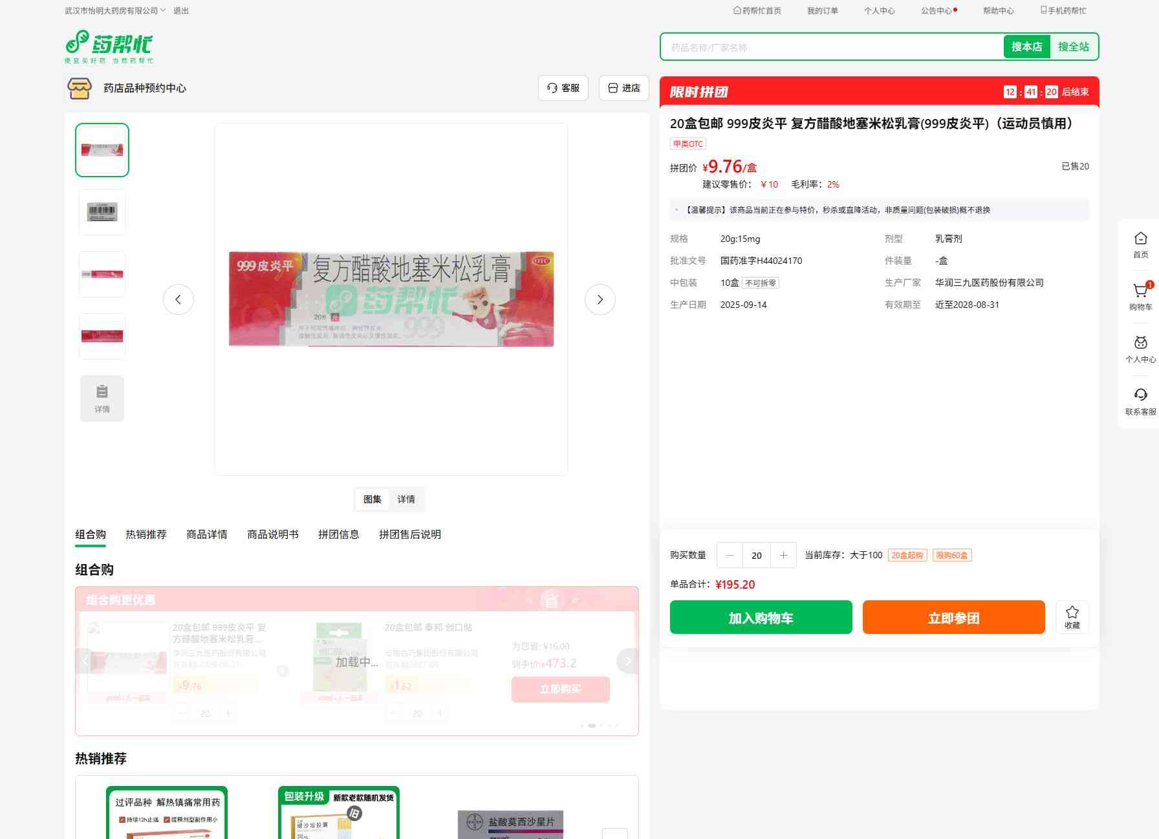Click the 药帮忙 logo

coord(109,47)
